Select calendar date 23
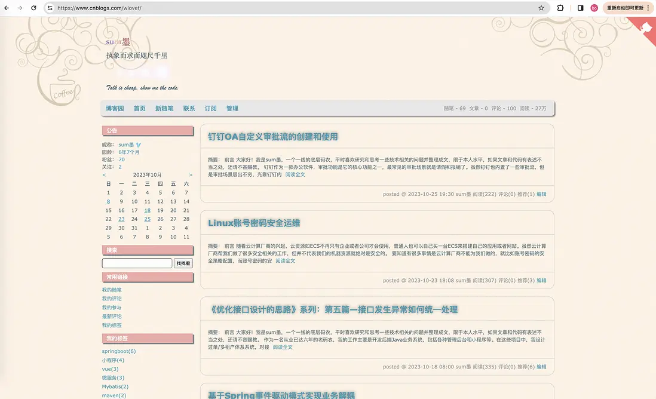The width and height of the screenshot is (656, 399). pyautogui.click(x=121, y=219)
